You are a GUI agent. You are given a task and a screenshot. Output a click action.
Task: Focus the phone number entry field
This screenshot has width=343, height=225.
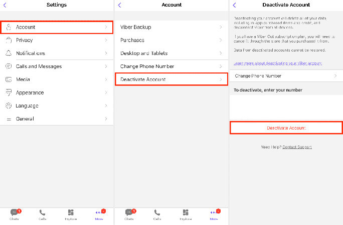point(286,108)
